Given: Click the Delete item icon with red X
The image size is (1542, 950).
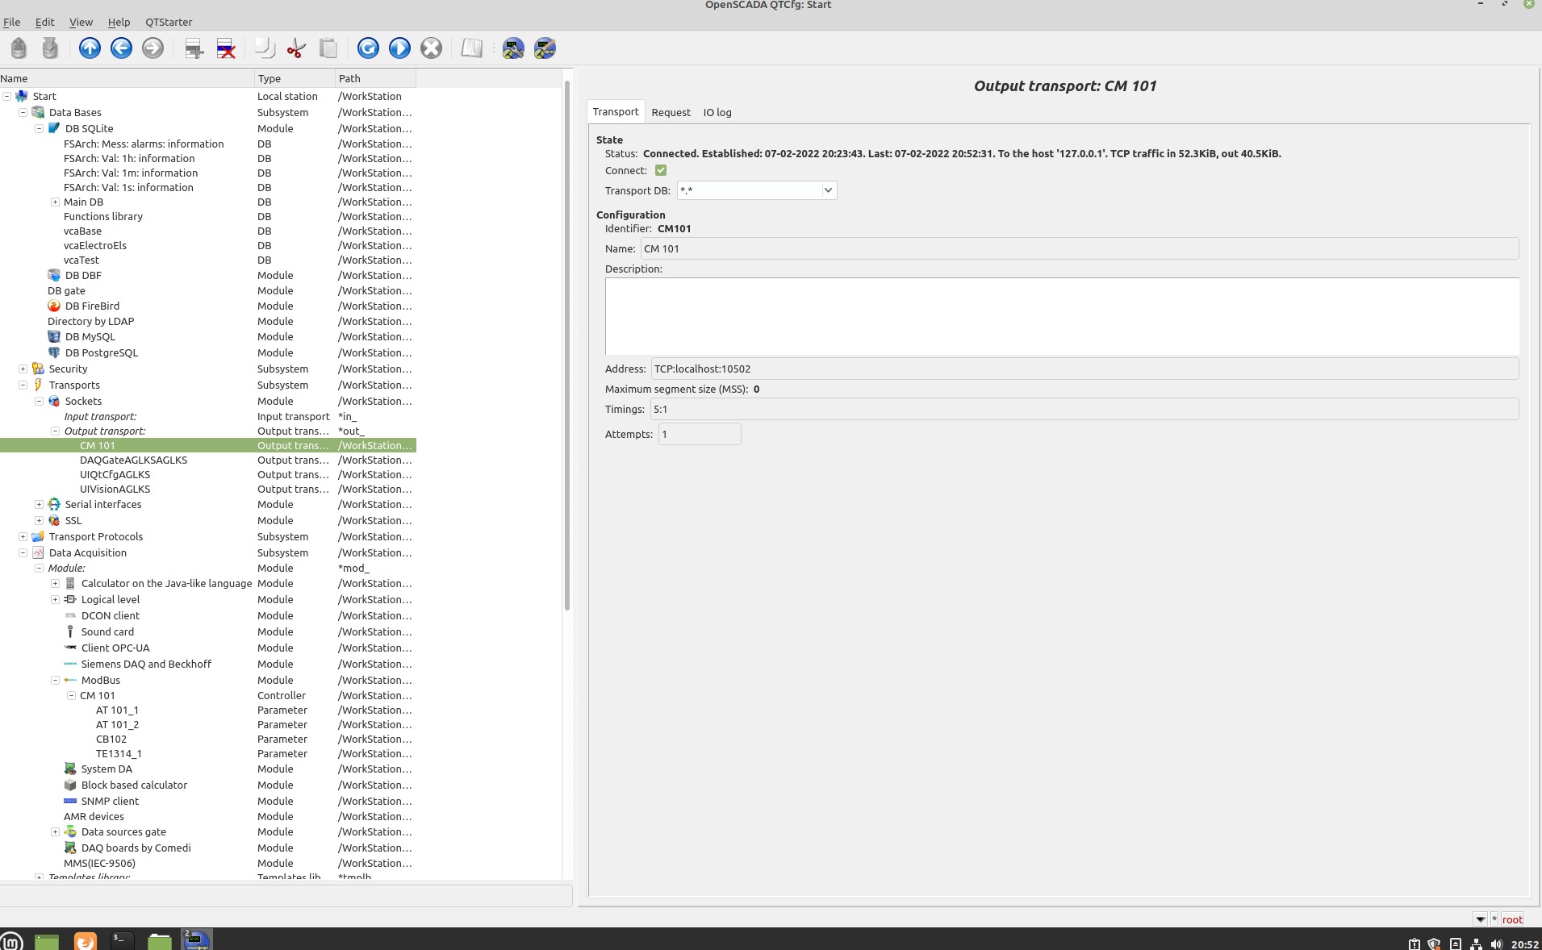Looking at the screenshot, I should (226, 48).
